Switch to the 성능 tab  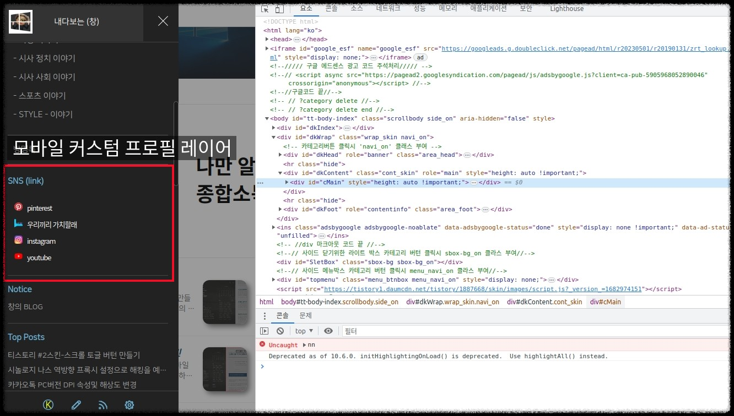(x=419, y=8)
